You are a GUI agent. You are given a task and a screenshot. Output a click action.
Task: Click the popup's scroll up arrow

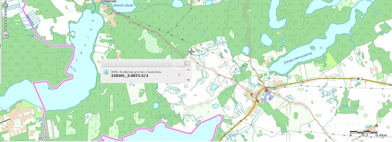pos(188,70)
